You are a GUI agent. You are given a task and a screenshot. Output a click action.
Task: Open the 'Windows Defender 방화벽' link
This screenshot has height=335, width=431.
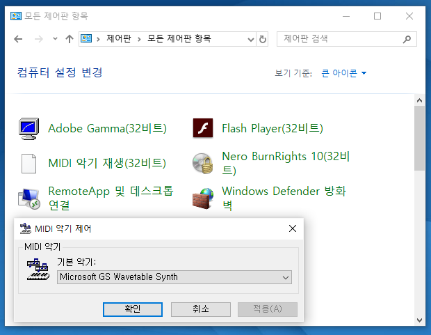point(284,198)
